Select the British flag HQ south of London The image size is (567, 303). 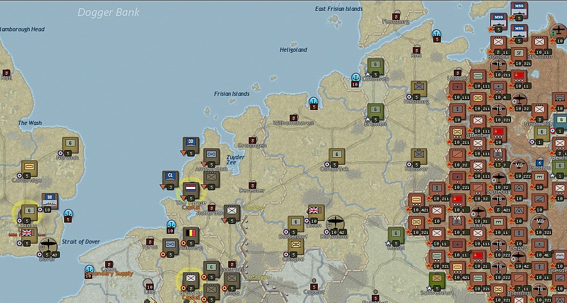[x=29, y=235]
